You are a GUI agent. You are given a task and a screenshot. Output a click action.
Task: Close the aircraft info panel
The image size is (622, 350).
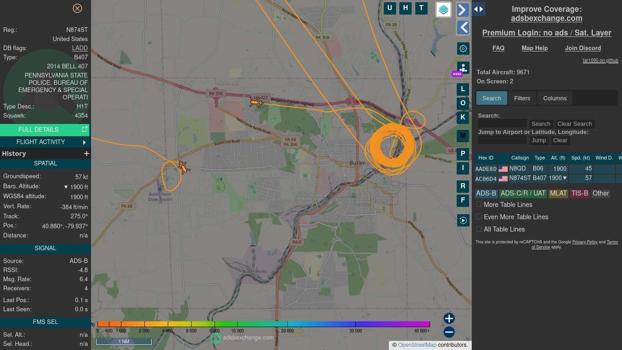pyautogui.click(x=77, y=8)
